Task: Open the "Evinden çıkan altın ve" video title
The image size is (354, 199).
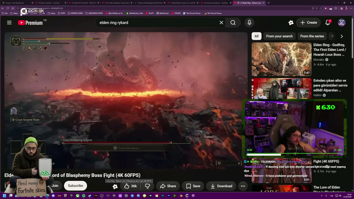Action: point(330,85)
